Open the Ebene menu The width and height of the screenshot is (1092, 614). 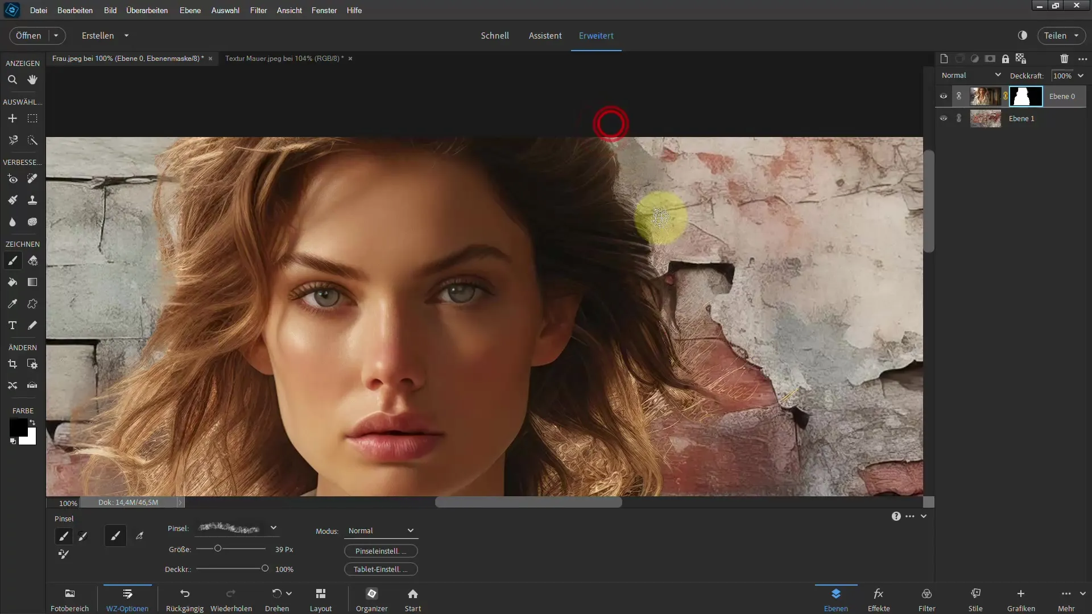[190, 10]
